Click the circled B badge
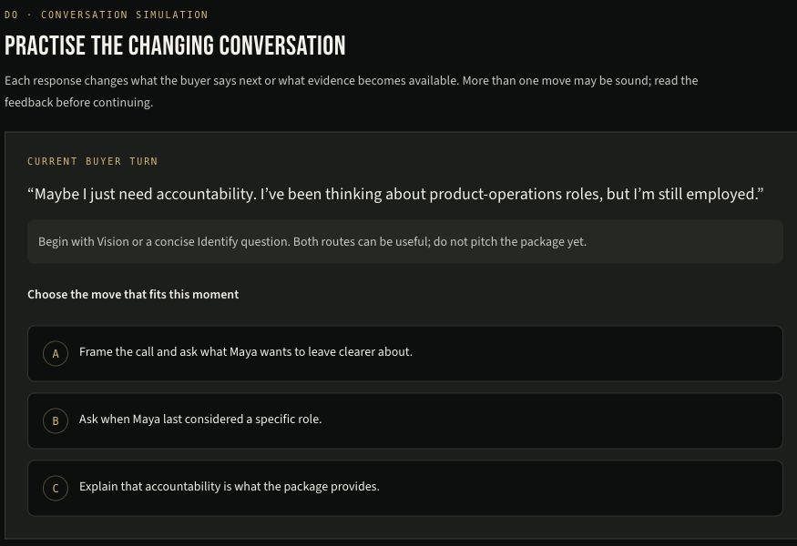The height and width of the screenshot is (546, 797). coord(56,421)
